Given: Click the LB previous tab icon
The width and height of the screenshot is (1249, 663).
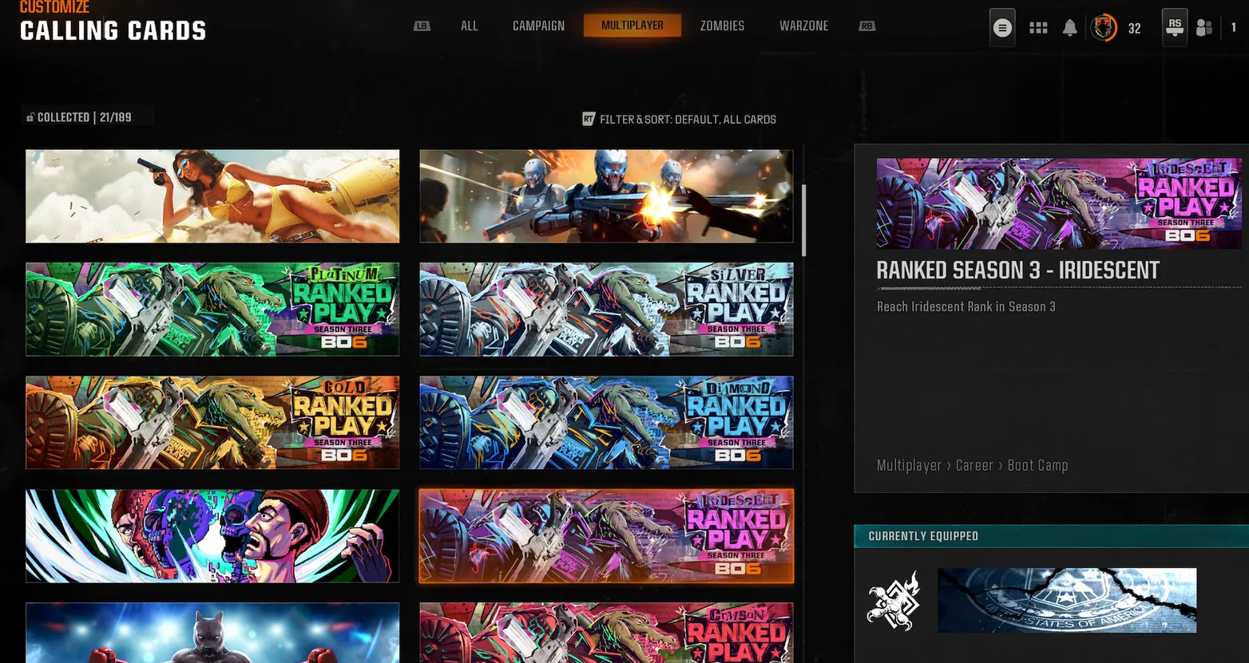Looking at the screenshot, I should [422, 26].
